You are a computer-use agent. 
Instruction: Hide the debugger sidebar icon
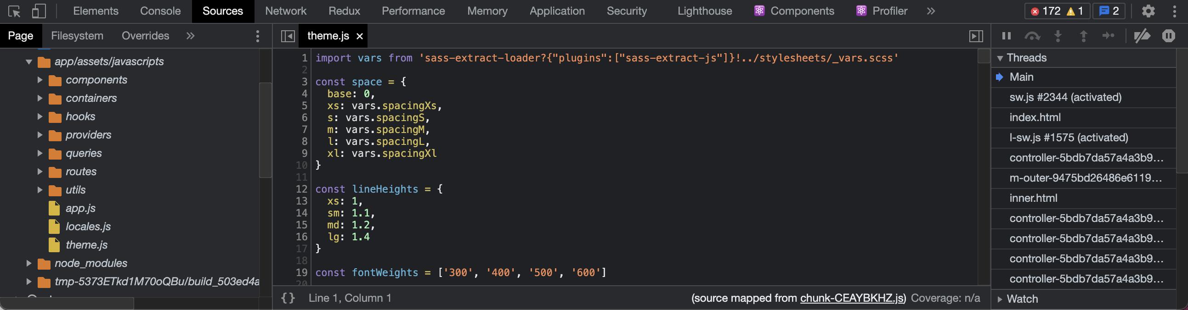point(976,36)
